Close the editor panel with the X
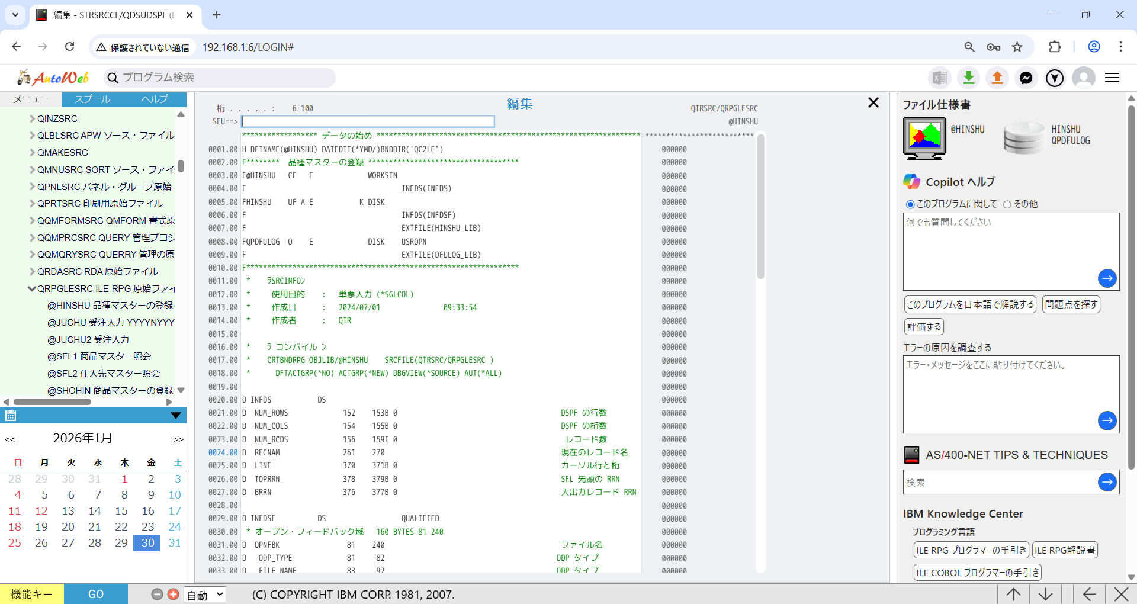The width and height of the screenshot is (1137, 604). (873, 102)
